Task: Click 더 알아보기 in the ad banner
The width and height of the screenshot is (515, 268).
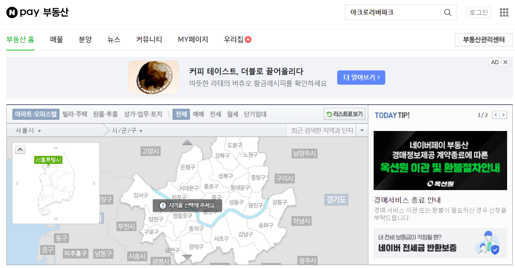Action: [361, 77]
